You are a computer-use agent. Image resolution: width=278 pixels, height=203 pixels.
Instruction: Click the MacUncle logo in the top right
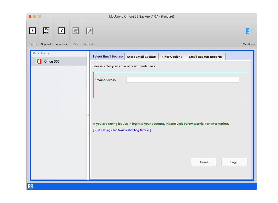[x=249, y=31]
